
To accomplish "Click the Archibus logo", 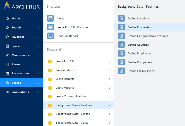I will pyautogui.click(x=22, y=7).
